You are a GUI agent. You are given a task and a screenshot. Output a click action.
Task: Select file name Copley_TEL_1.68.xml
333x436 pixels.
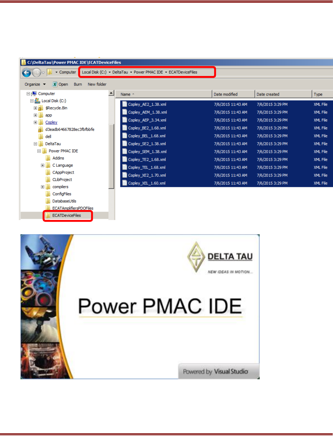click(x=147, y=167)
